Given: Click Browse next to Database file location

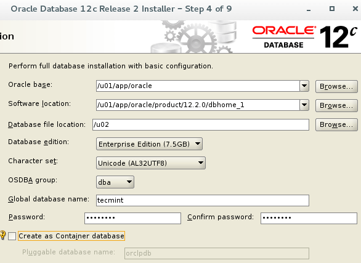Looking at the screenshot, I should point(336,124).
